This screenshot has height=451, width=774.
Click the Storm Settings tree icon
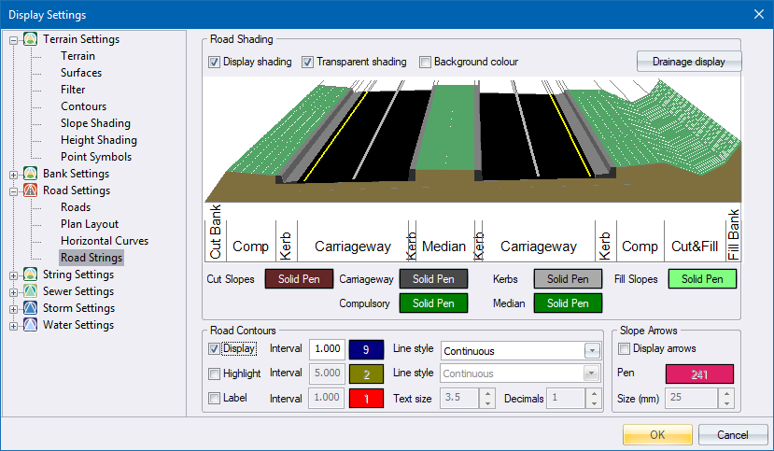31,308
